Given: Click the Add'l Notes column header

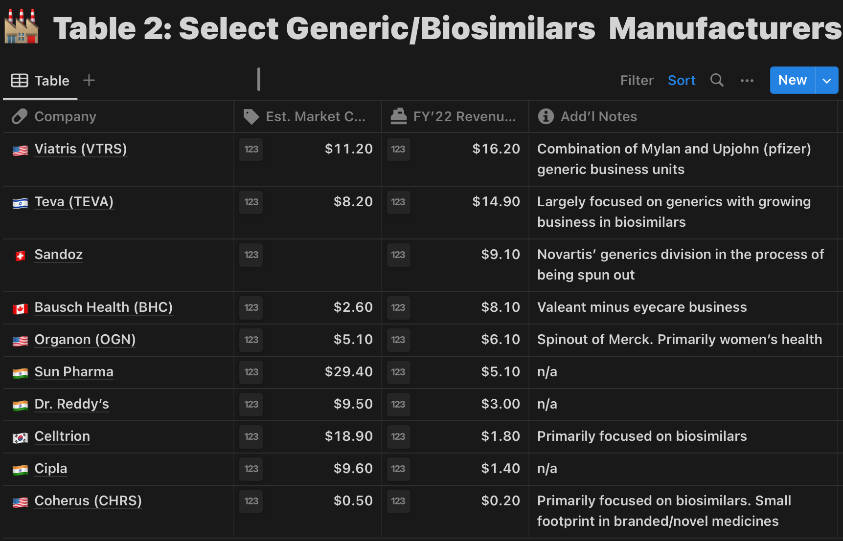Looking at the screenshot, I should (598, 116).
